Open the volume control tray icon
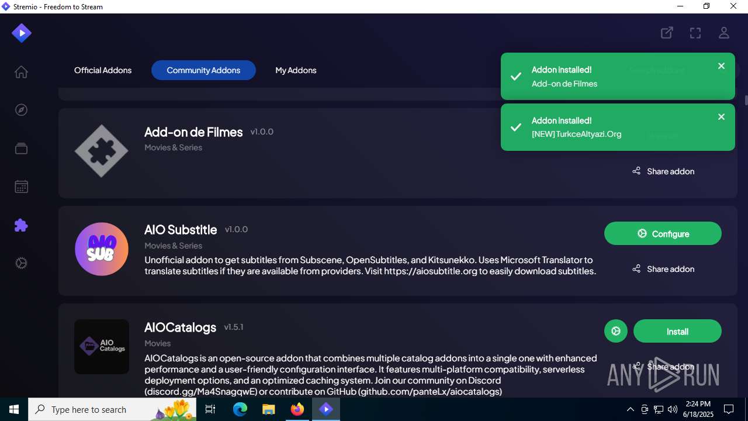 point(673,409)
